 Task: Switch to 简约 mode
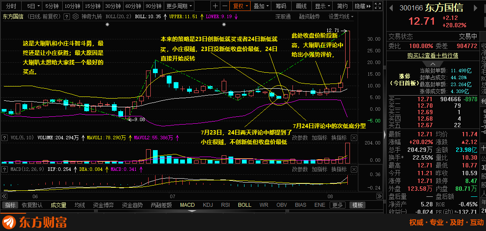pos(343,6)
